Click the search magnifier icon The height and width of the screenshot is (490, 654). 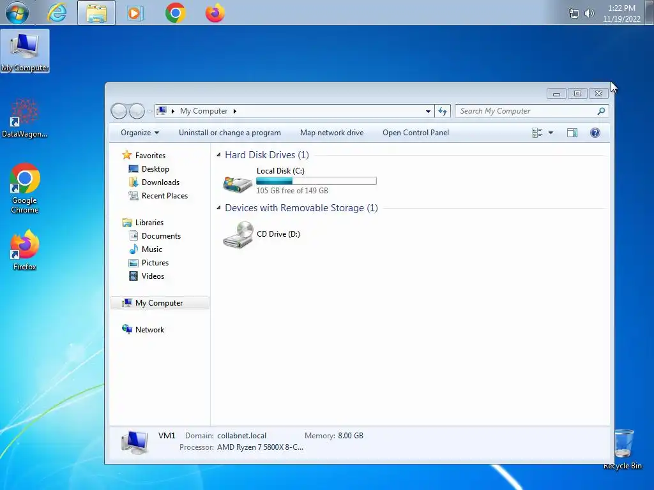coord(601,111)
